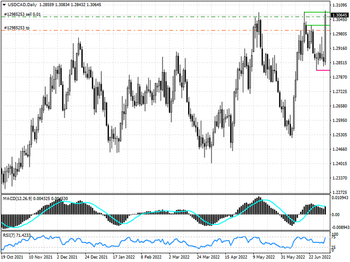Click price axis value 1.27870
This screenshot has height=262, width=350.
pyautogui.click(x=340, y=77)
